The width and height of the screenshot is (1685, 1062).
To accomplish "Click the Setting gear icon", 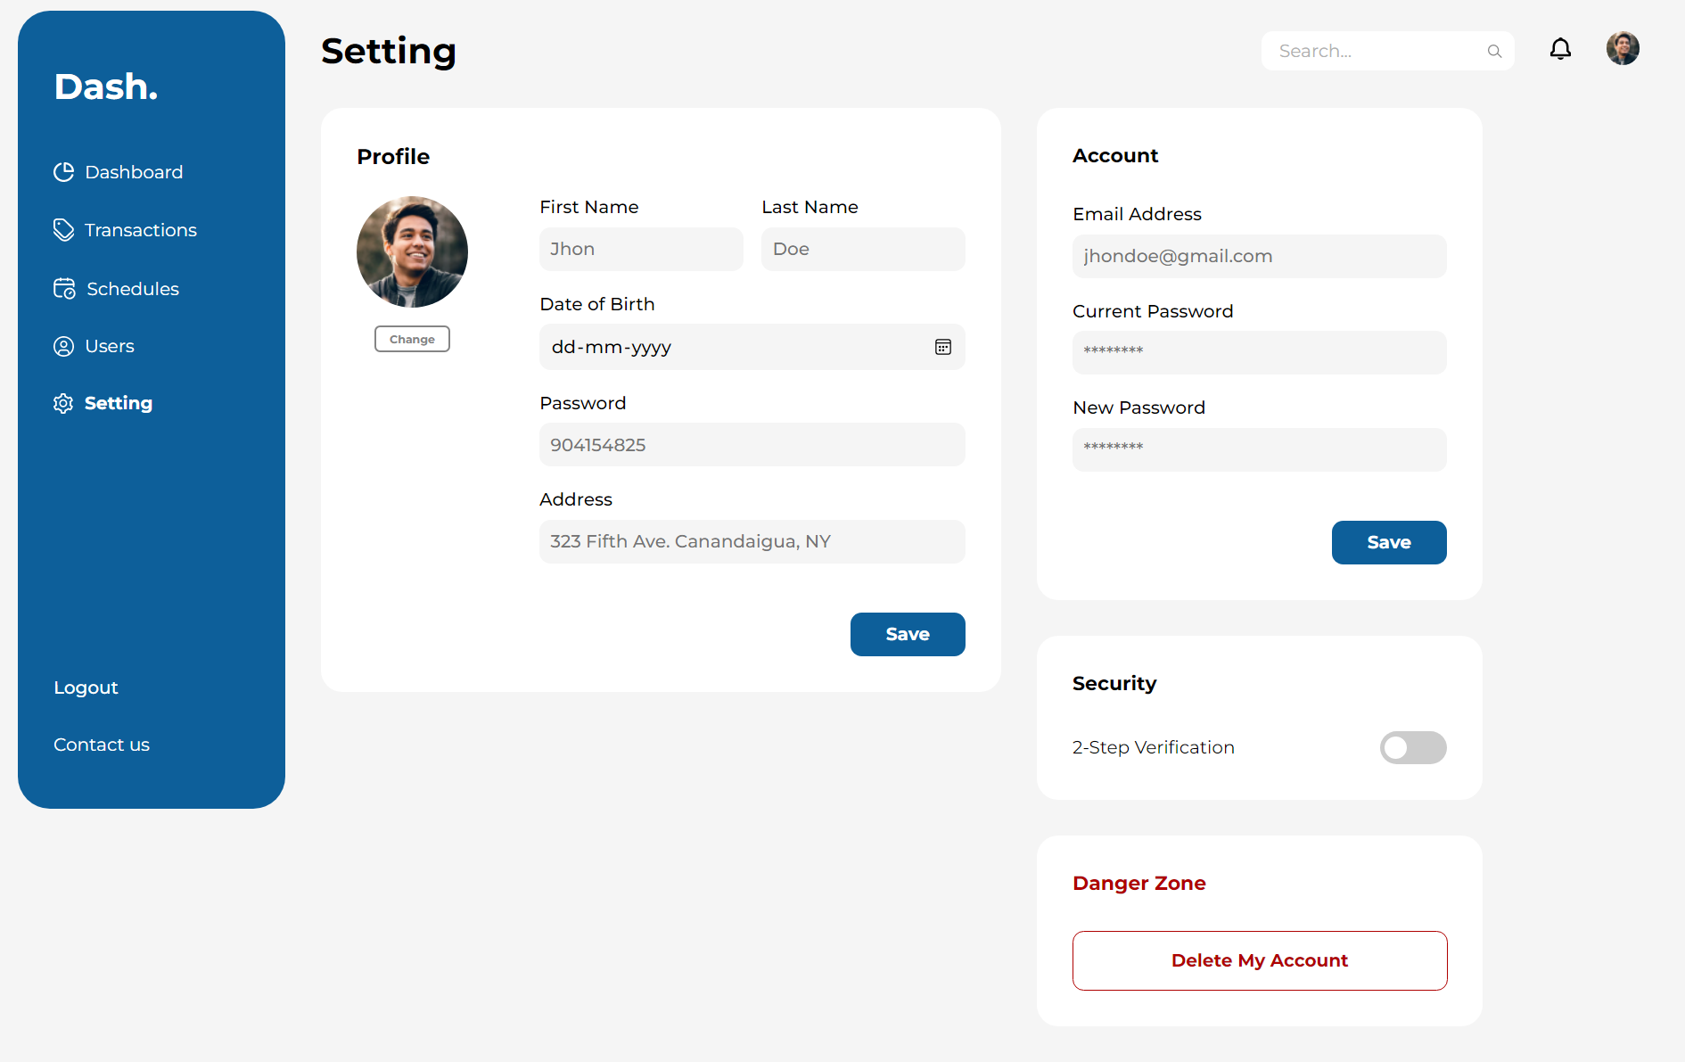I will point(63,403).
